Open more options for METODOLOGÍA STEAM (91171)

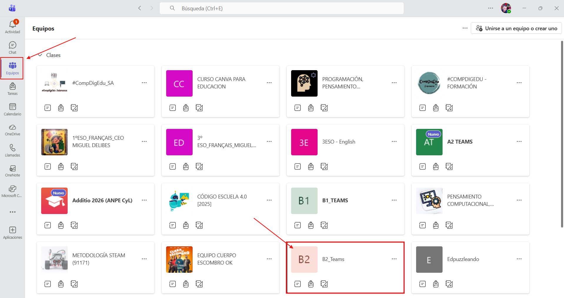(x=144, y=259)
